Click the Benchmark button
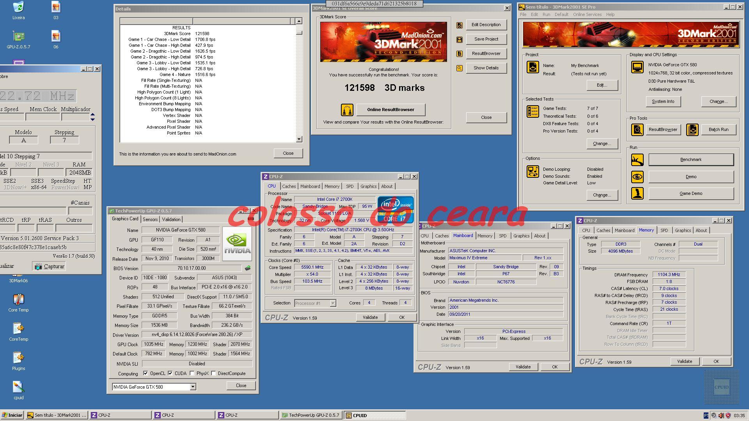749x421 pixels. [x=691, y=160]
